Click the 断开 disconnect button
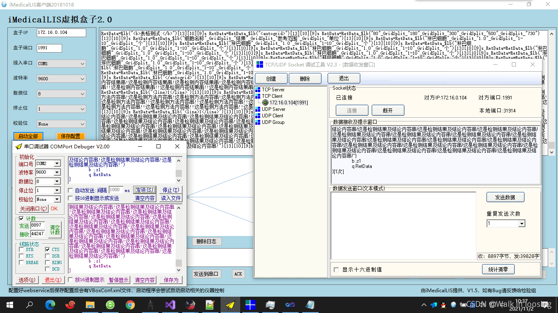 (x=388, y=110)
